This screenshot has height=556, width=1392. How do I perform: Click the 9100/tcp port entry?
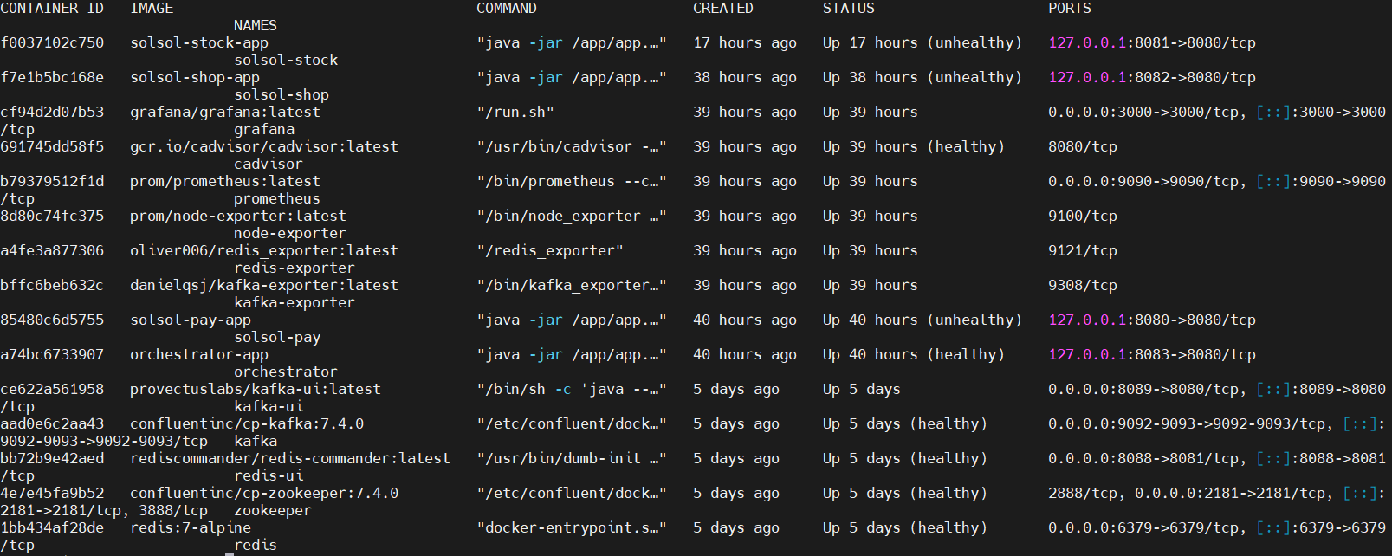click(x=1083, y=217)
